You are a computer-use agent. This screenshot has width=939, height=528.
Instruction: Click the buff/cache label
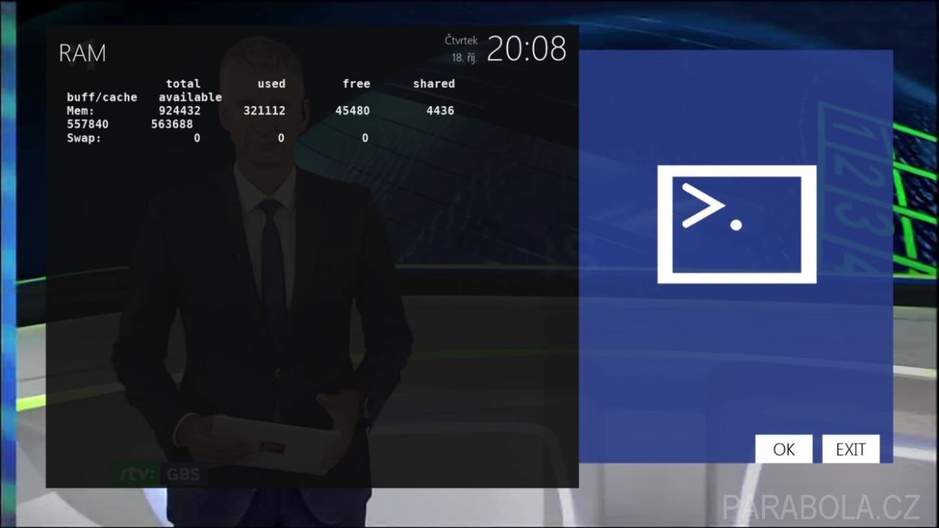[x=102, y=98]
